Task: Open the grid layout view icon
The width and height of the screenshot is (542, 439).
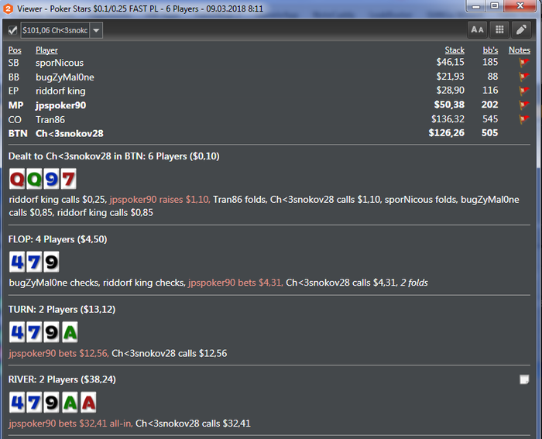Action: (499, 30)
